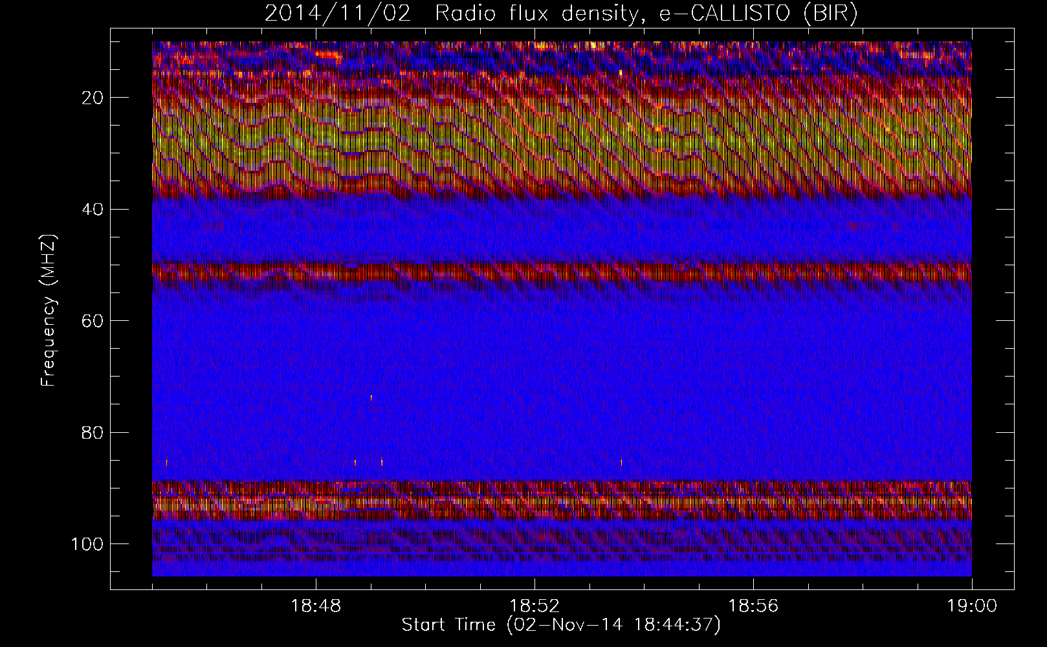The width and height of the screenshot is (1047, 647).
Task: Click the Frequency (MHZ) axis label
Action: click(49, 310)
